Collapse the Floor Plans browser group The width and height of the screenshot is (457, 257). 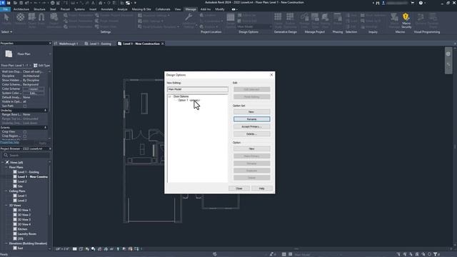(6, 167)
